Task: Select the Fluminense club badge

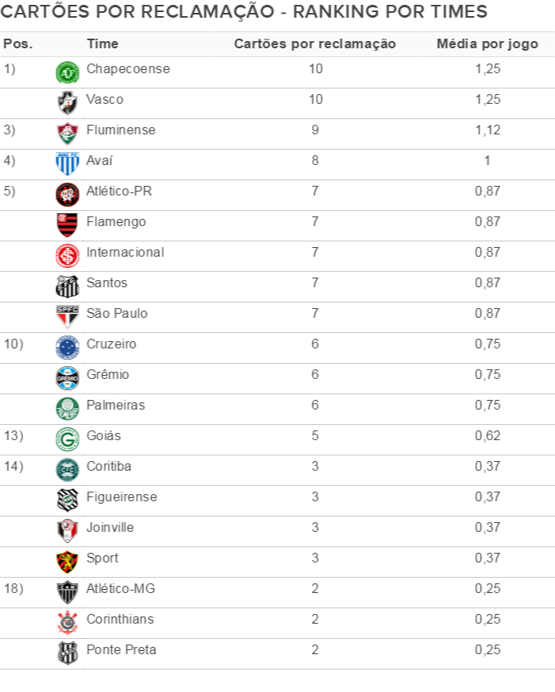Action: [67, 133]
